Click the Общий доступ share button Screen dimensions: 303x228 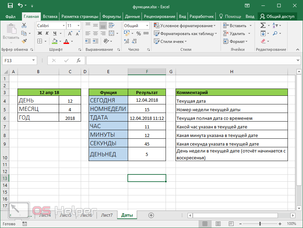click(x=277, y=16)
